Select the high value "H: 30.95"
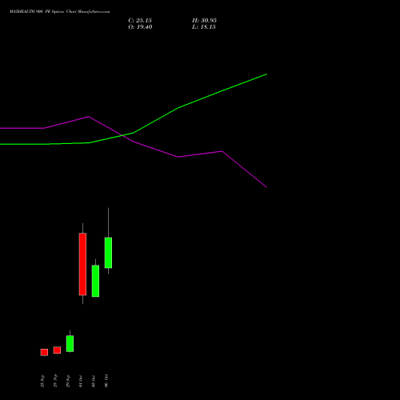Image resolution: width=400 pixels, height=400 pixels. pos(204,21)
